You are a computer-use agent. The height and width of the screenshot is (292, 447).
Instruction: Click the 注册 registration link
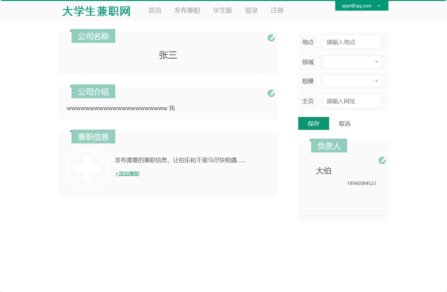(277, 10)
